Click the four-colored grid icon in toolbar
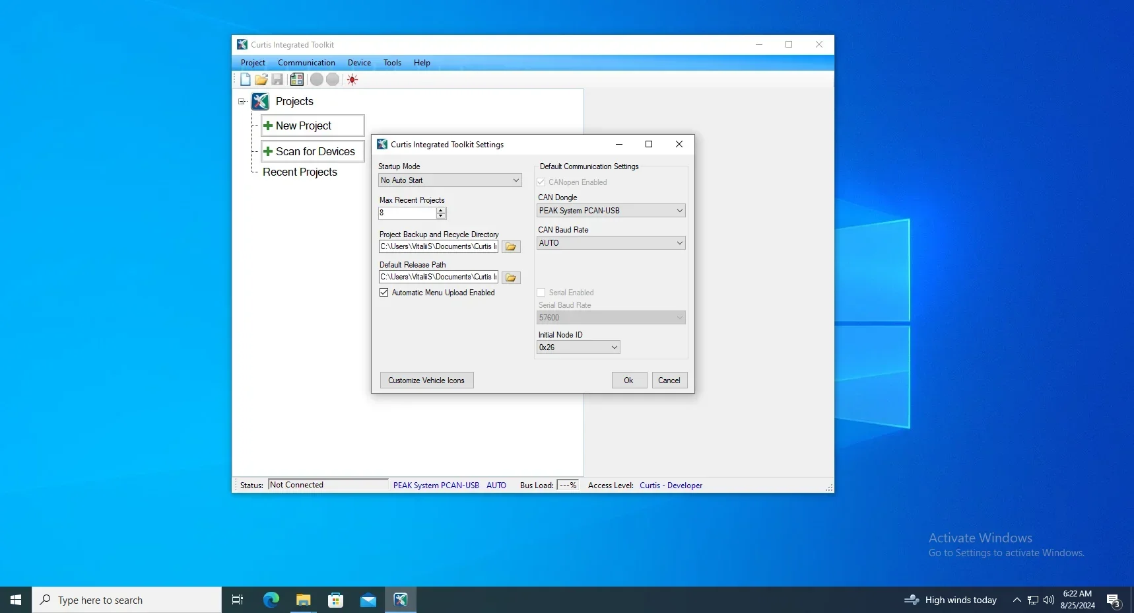Image resolution: width=1134 pixels, height=613 pixels. pos(297,80)
